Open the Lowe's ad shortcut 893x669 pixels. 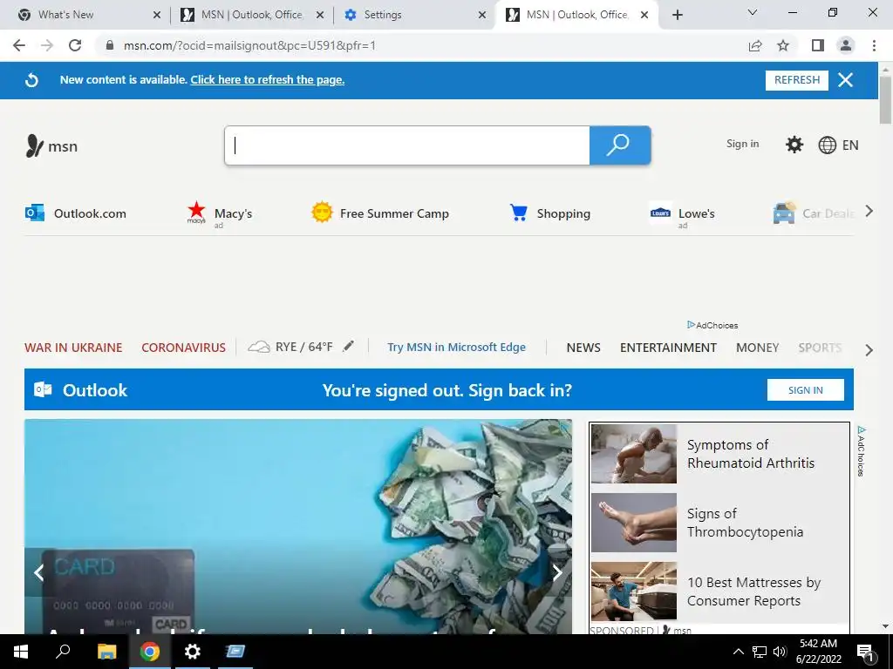(x=682, y=215)
